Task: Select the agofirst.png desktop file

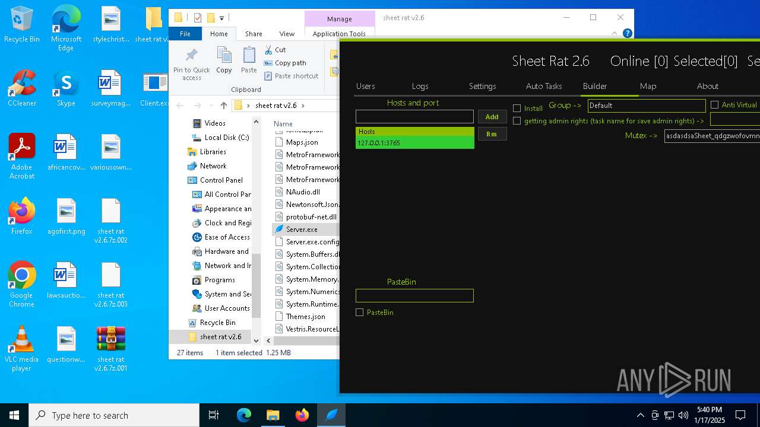Action: pos(66,216)
